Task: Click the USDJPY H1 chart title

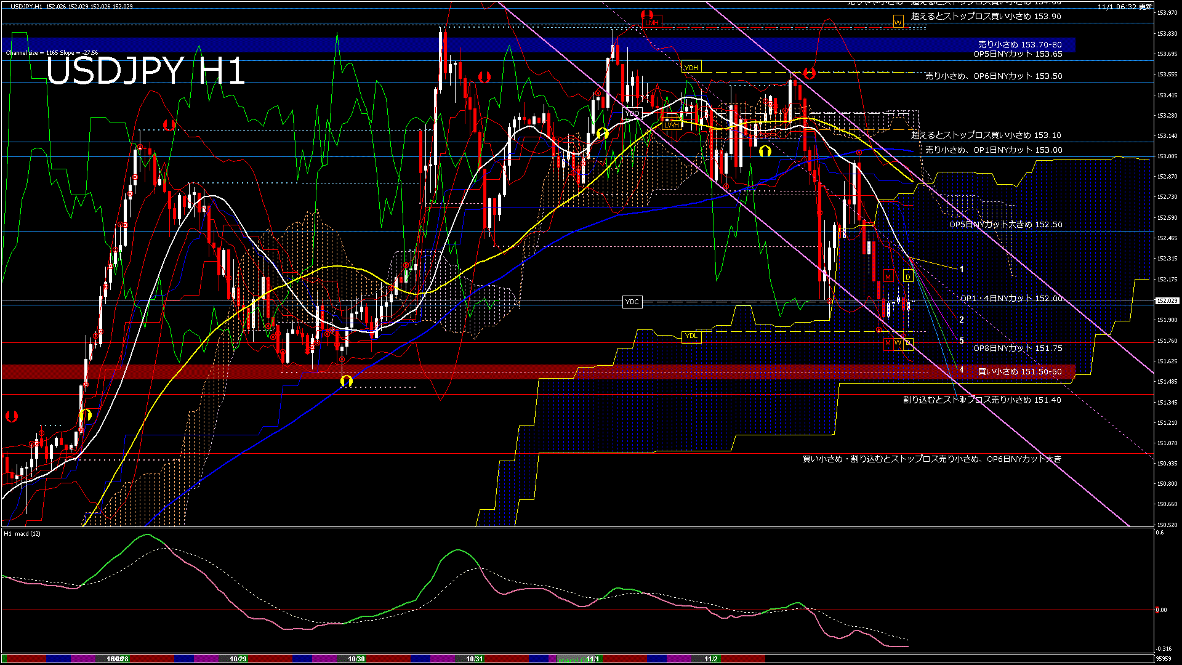Action: tap(145, 71)
